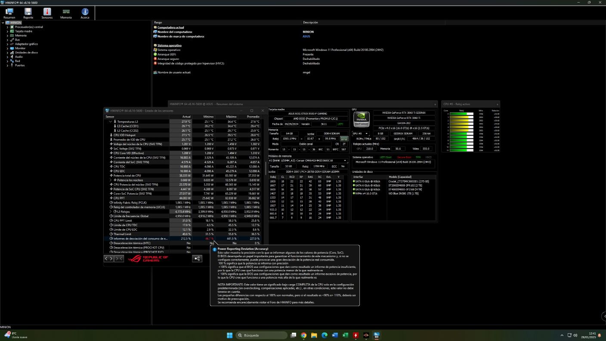Expand the Adaptador gráfico tree node
The image size is (606, 341).
click(x=7, y=44)
